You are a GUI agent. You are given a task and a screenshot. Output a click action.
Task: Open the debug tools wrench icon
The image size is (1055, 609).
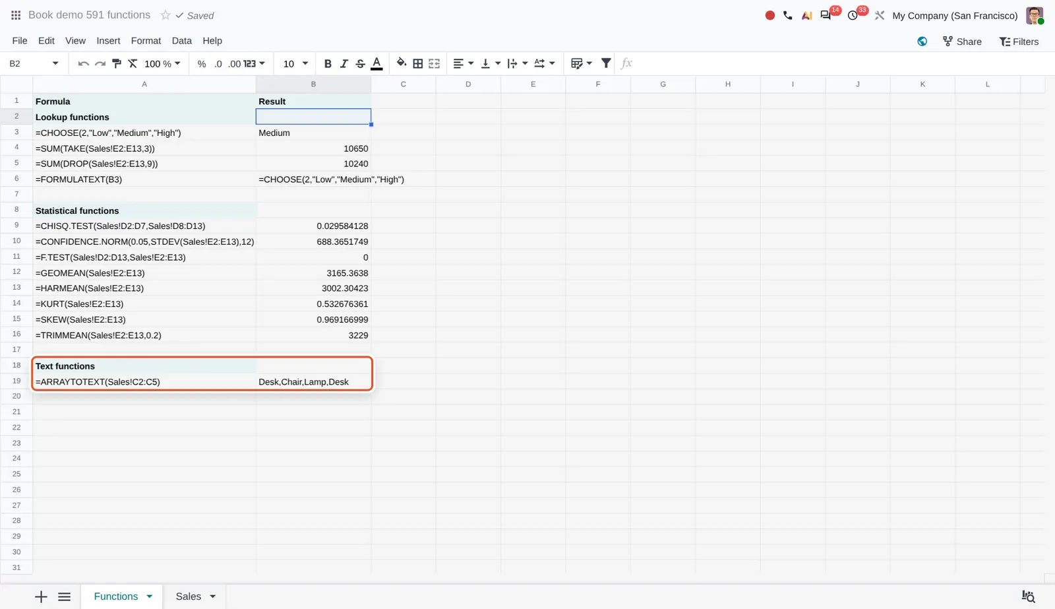tap(880, 15)
